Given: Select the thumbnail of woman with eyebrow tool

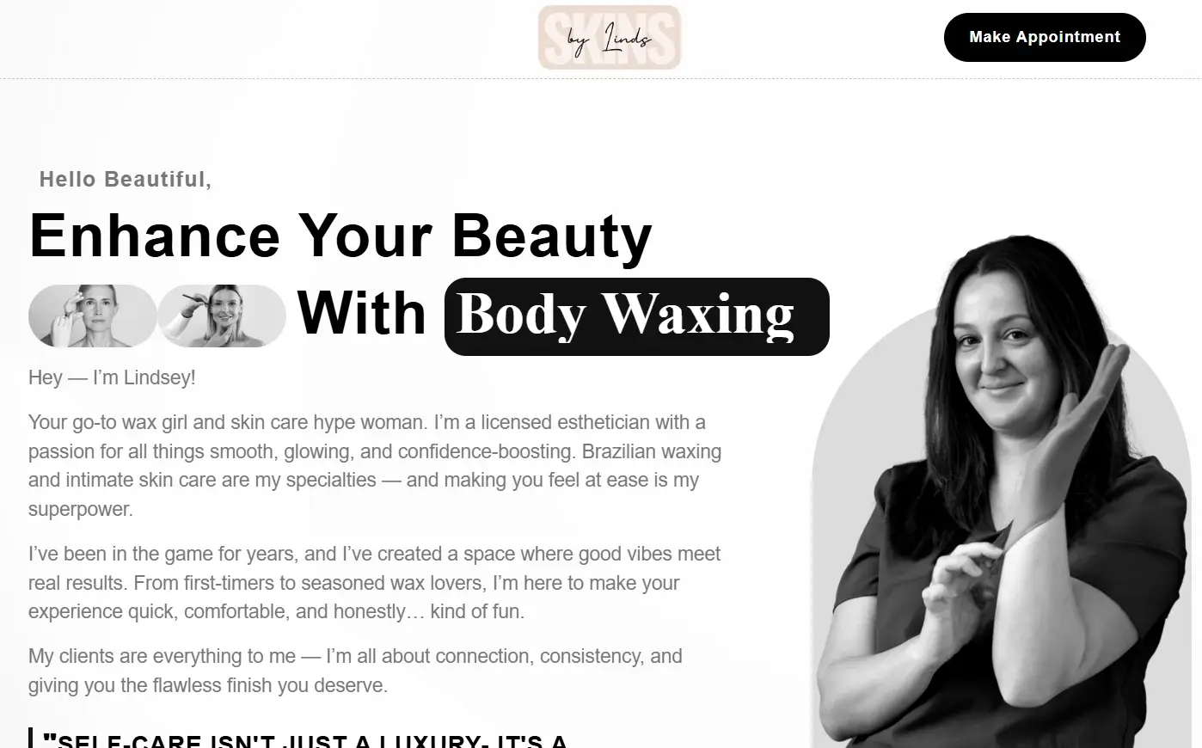Looking at the screenshot, I should point(222,316).
